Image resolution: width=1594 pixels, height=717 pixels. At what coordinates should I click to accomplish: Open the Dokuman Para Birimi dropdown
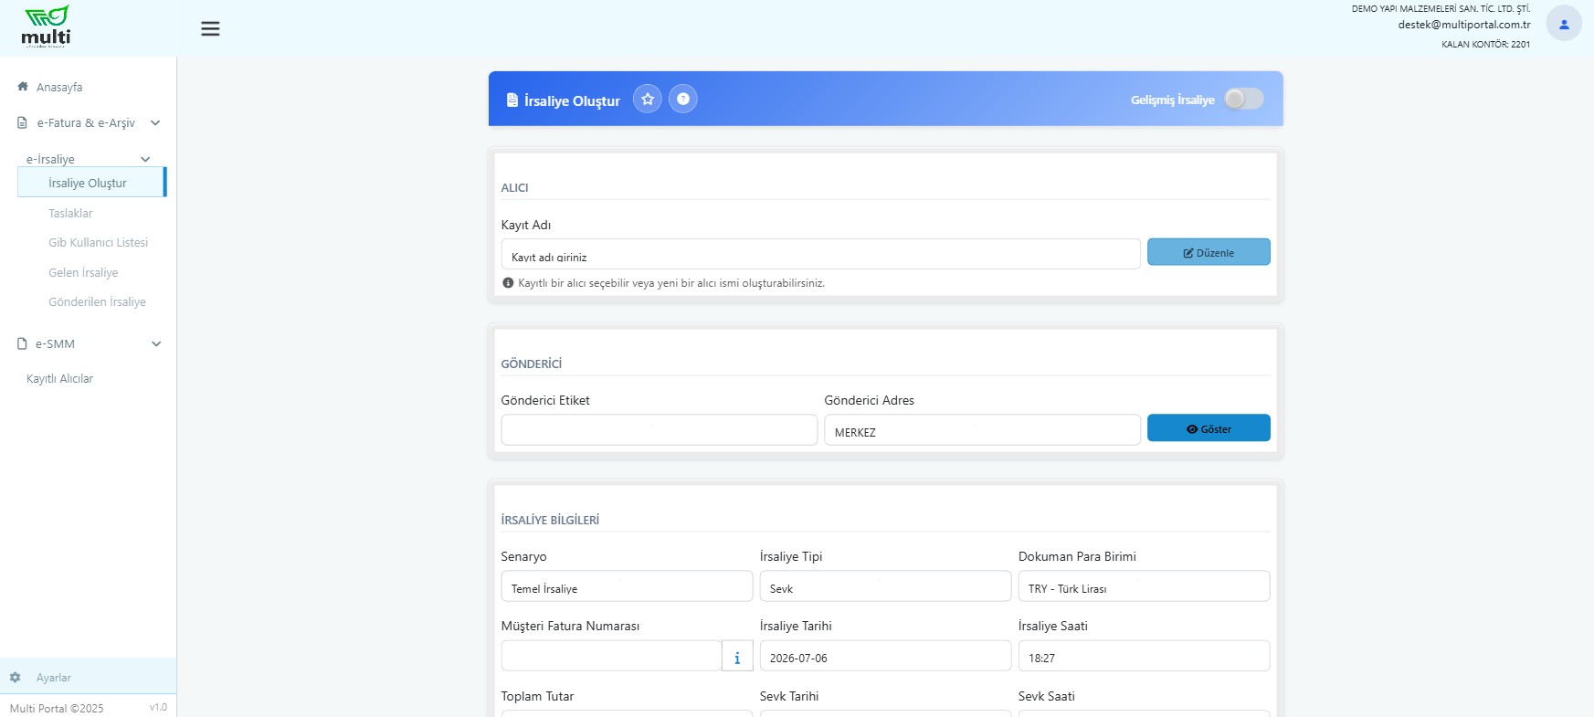click(x=1144, y=586)
